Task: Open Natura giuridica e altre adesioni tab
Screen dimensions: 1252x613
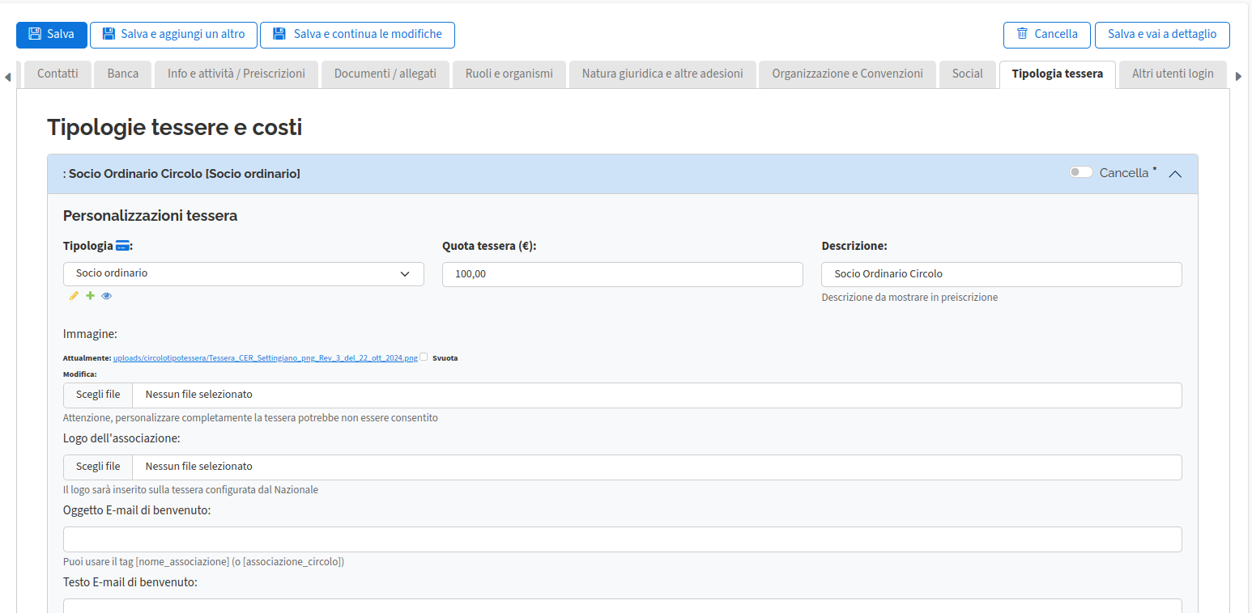Action: pyautogui.click(x=662, y=74)
